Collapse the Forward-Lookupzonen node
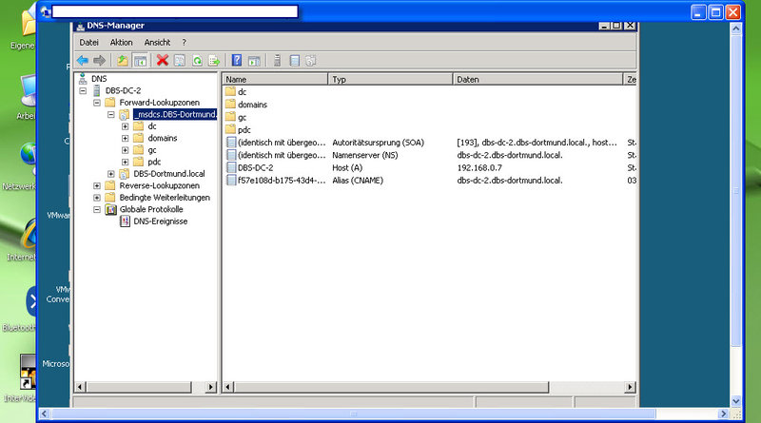This screenshot has height=423, width=761. pyautogui.click(x=97, y=103)
